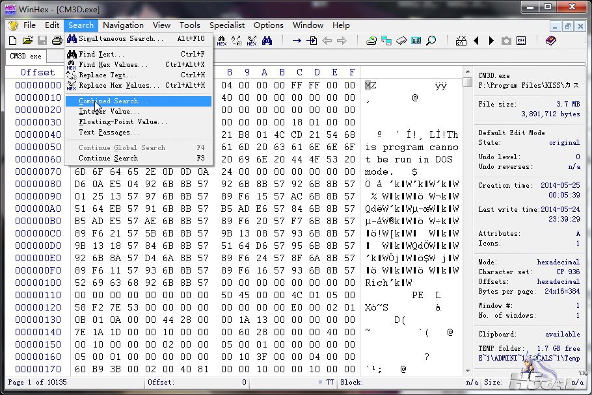Create a new file with the toolbar icon
This screenshot has width=592, height=395.
(x=12, y=41)
